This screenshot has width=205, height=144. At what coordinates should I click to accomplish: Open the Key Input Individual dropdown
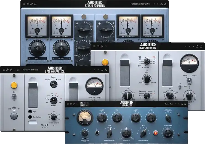[x=31, y=70]
